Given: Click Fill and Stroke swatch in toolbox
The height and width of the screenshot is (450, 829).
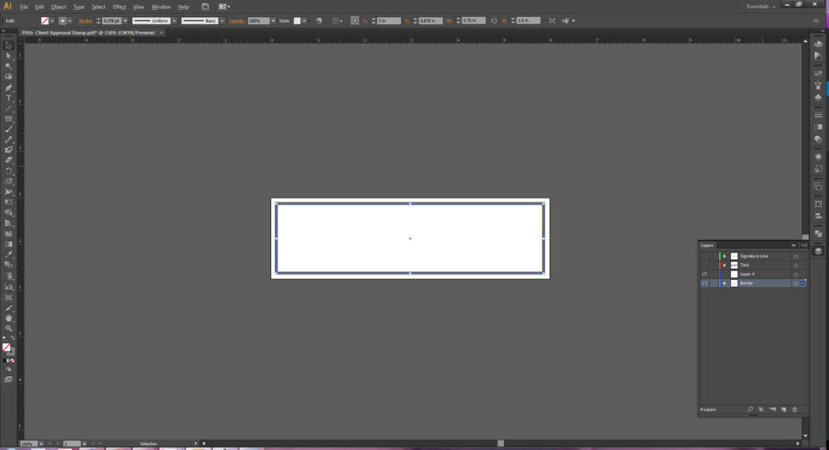Looking at the screenshot, I should (x=8, y=349).
